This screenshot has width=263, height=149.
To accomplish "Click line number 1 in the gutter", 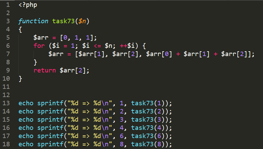I will tap(8, 5).
